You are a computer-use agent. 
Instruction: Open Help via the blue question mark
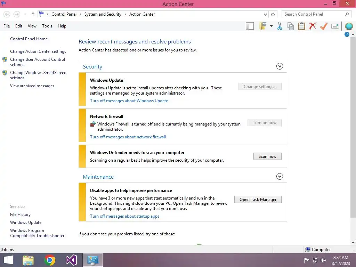347,34
